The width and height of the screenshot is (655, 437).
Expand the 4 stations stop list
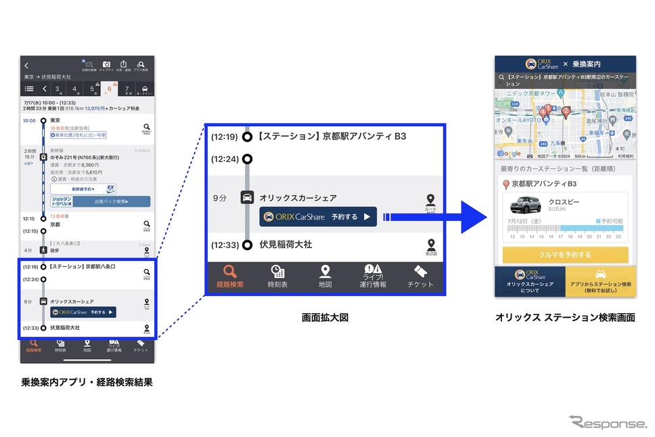pyautogui.click(x=28, y=163)
